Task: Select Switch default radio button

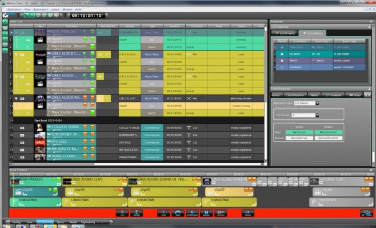Action: [x=282, y=61]
